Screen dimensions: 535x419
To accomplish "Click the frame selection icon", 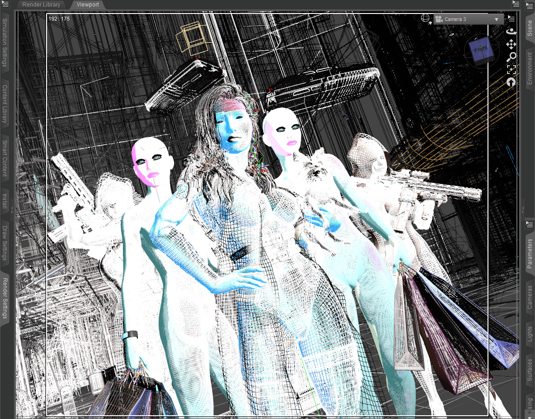I will point(511,70).
